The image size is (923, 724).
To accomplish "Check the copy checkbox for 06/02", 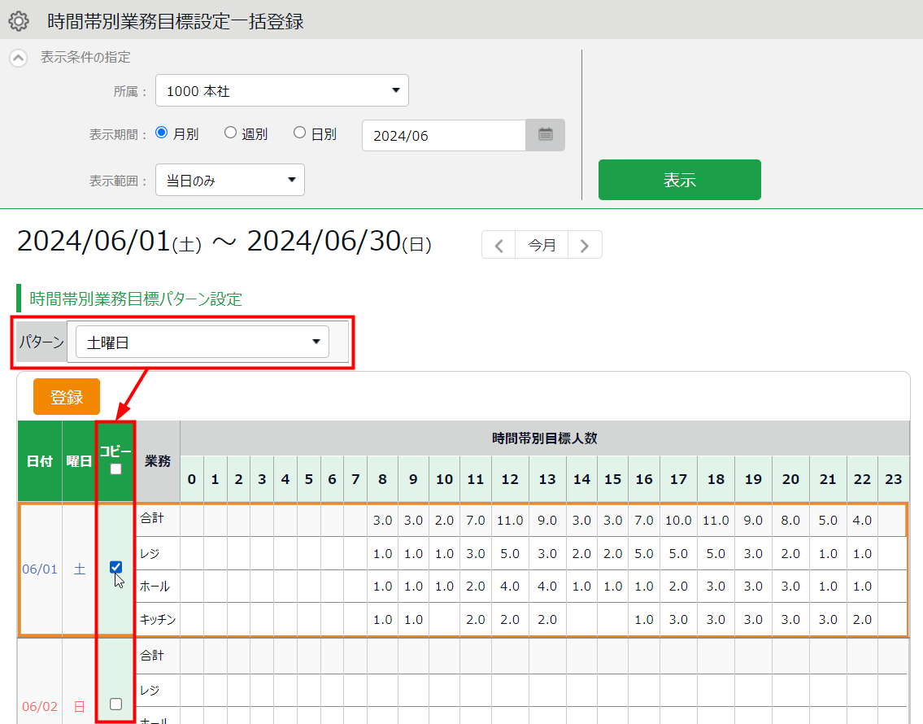I will 115,704.
